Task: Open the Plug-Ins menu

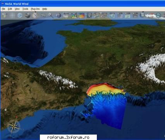Action: click(x=35, y=9)
